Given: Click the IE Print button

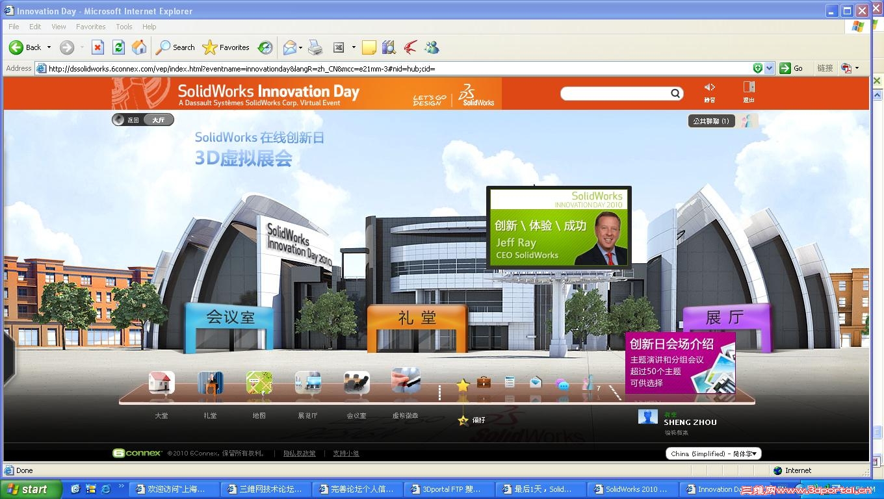Looking at the screenshot, I should [x=315, y=47].
